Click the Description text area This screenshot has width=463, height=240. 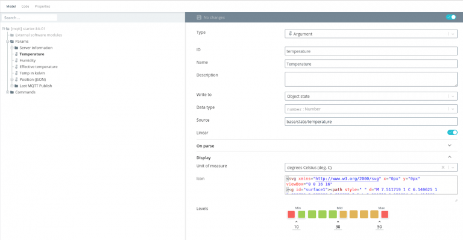(371, 79)
